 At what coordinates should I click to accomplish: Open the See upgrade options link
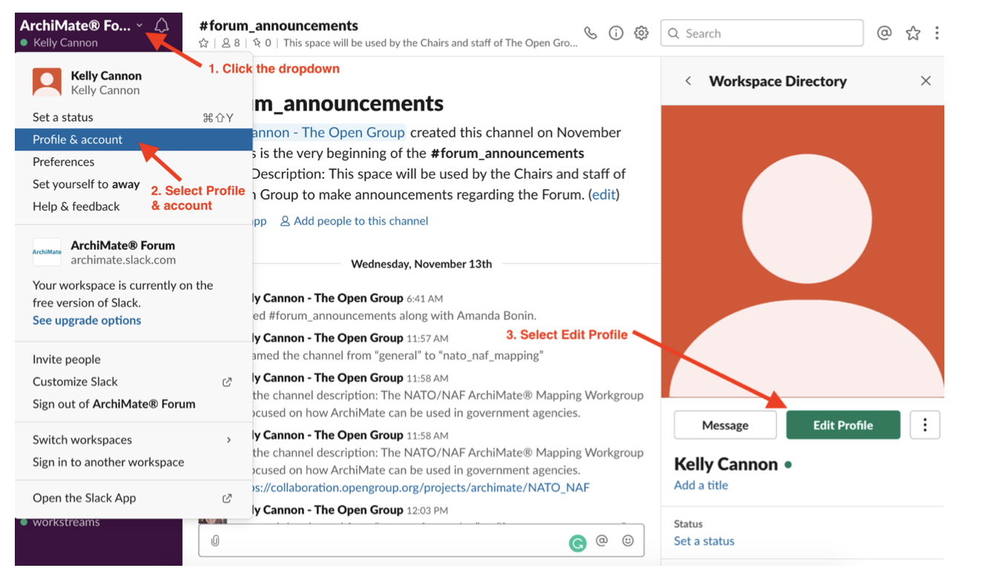point(87,320)
